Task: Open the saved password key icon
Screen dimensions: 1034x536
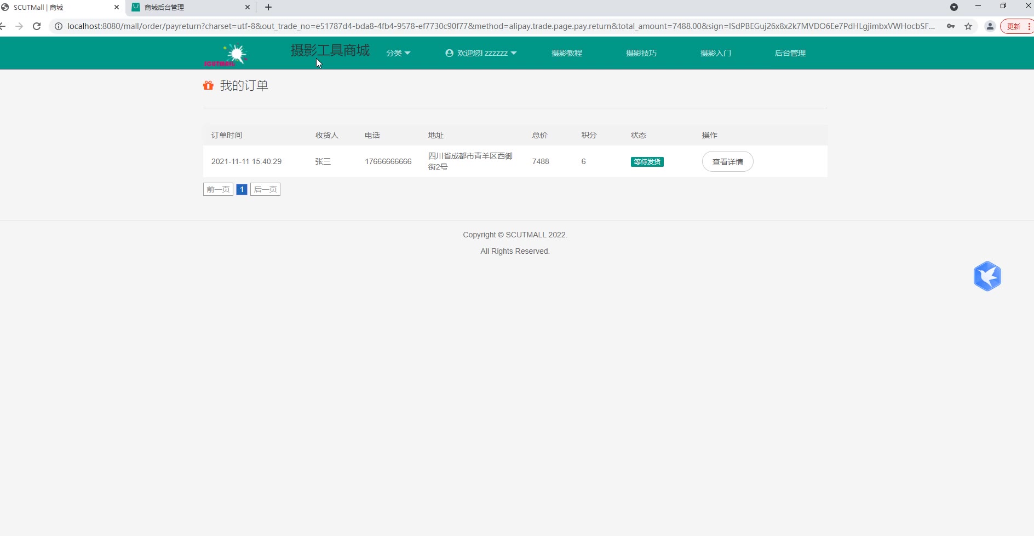Action: coord(951,26)
